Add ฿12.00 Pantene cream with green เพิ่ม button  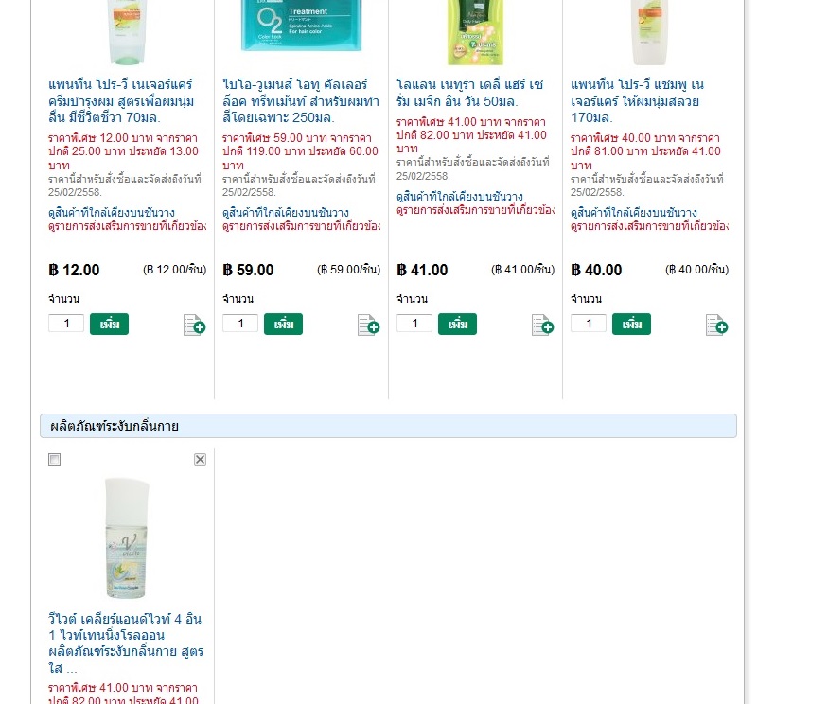tap(110, 324)
